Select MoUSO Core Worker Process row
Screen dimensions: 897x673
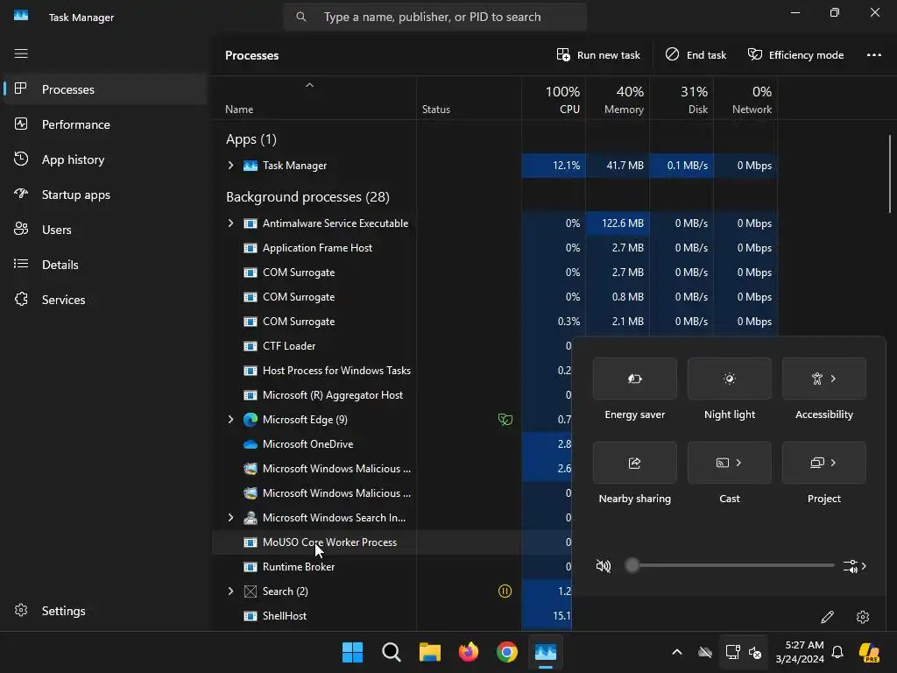[392, 542]
